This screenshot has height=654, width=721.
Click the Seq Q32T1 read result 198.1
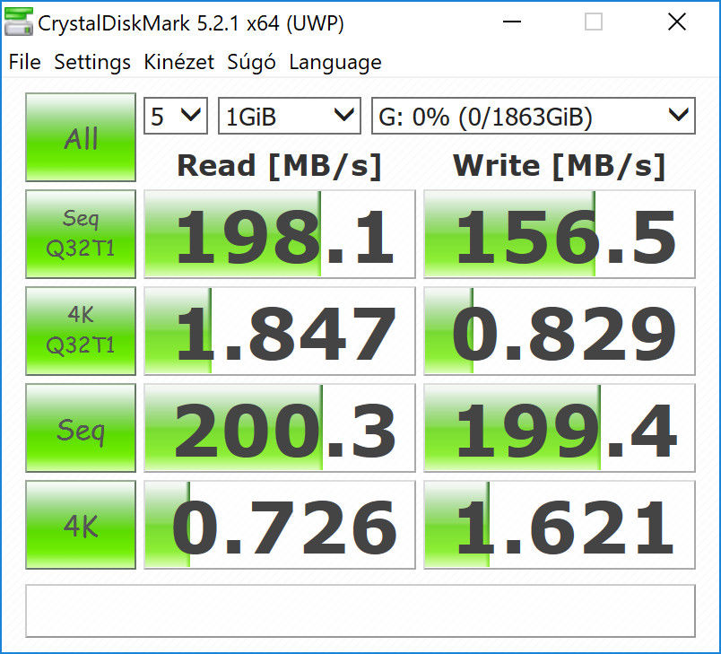[x=280, y=234]
